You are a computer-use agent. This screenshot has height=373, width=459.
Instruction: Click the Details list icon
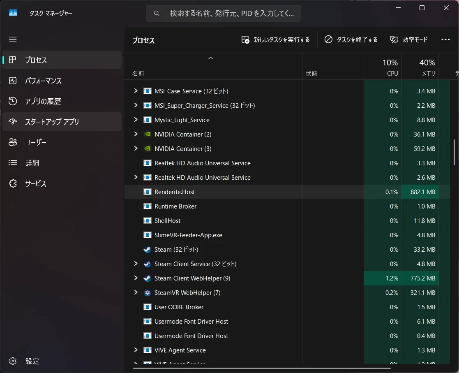pos(13,162)
